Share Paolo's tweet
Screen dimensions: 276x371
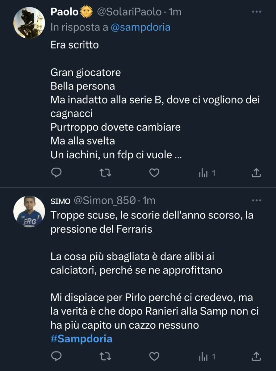[x=256, y=173]
